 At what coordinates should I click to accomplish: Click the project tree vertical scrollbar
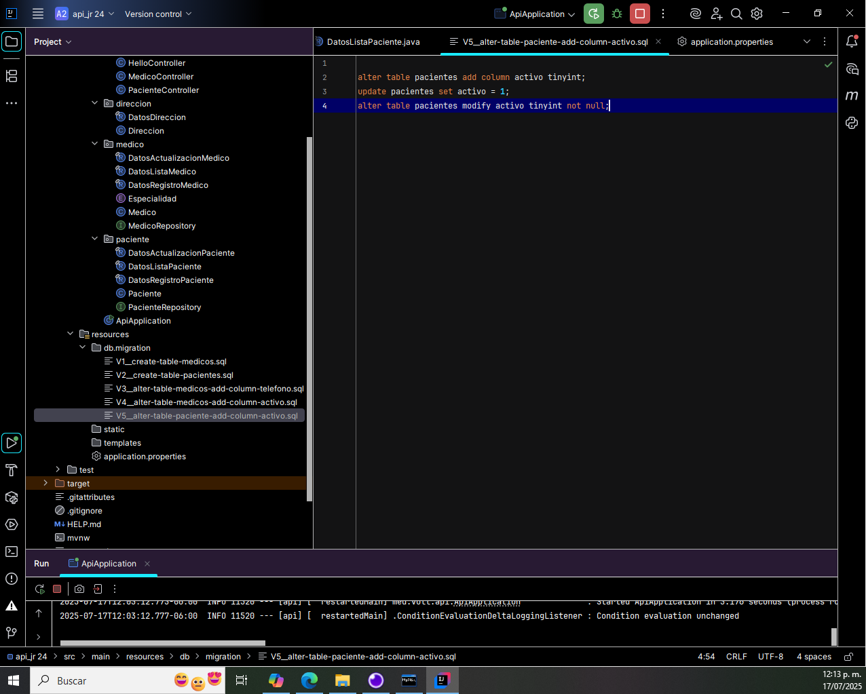click(x=309, y=319)
